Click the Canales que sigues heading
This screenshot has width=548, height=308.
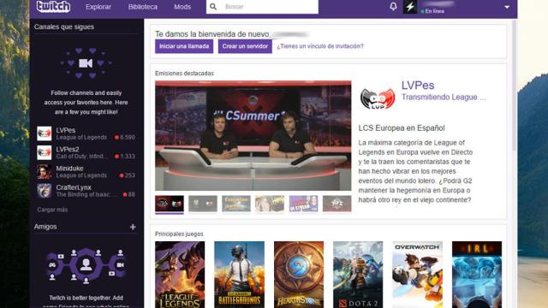pyautogui.click(x=64, y=27)
